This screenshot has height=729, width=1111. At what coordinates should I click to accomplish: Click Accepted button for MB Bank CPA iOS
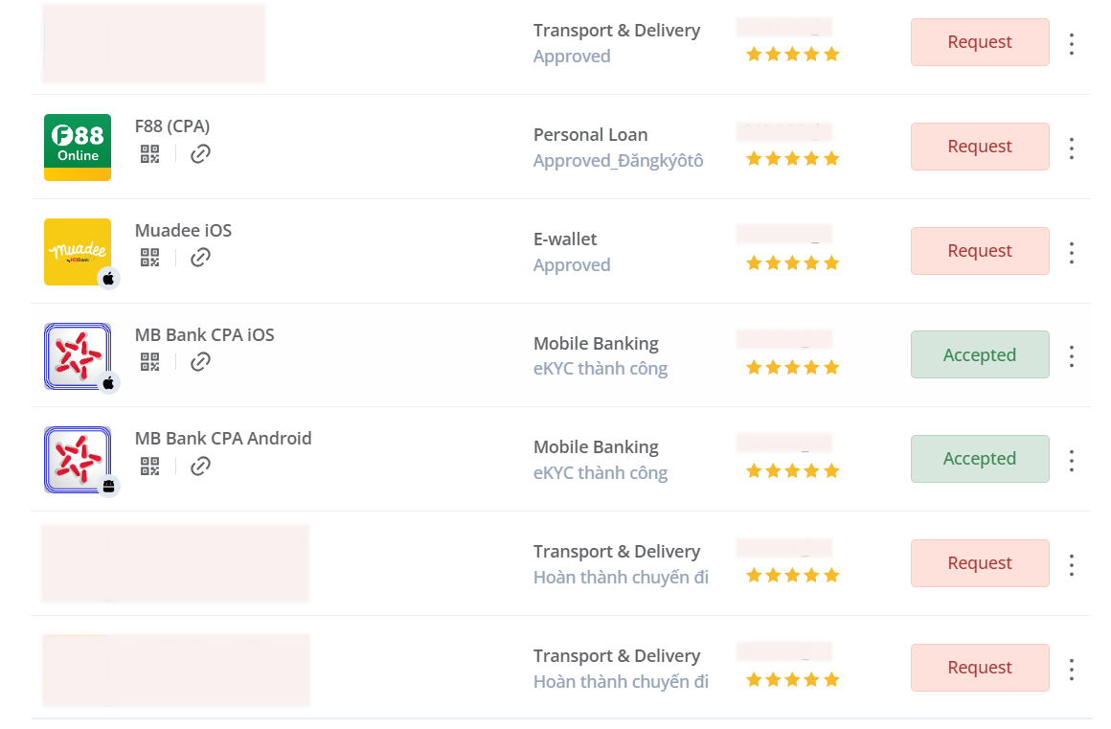point(979,354)
